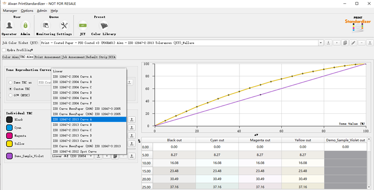Choose ISO 12647-2:2004 Curve A

(89, 77)
